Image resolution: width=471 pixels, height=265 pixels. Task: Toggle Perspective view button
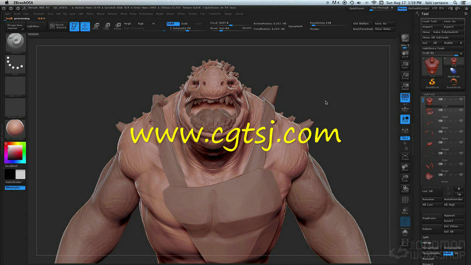pos(405,97)
